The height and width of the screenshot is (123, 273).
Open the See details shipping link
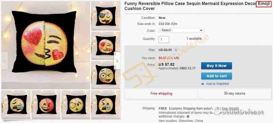pos(230,109)
